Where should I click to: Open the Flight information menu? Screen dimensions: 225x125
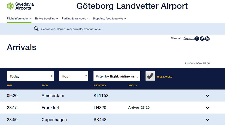tap(19, 19)
